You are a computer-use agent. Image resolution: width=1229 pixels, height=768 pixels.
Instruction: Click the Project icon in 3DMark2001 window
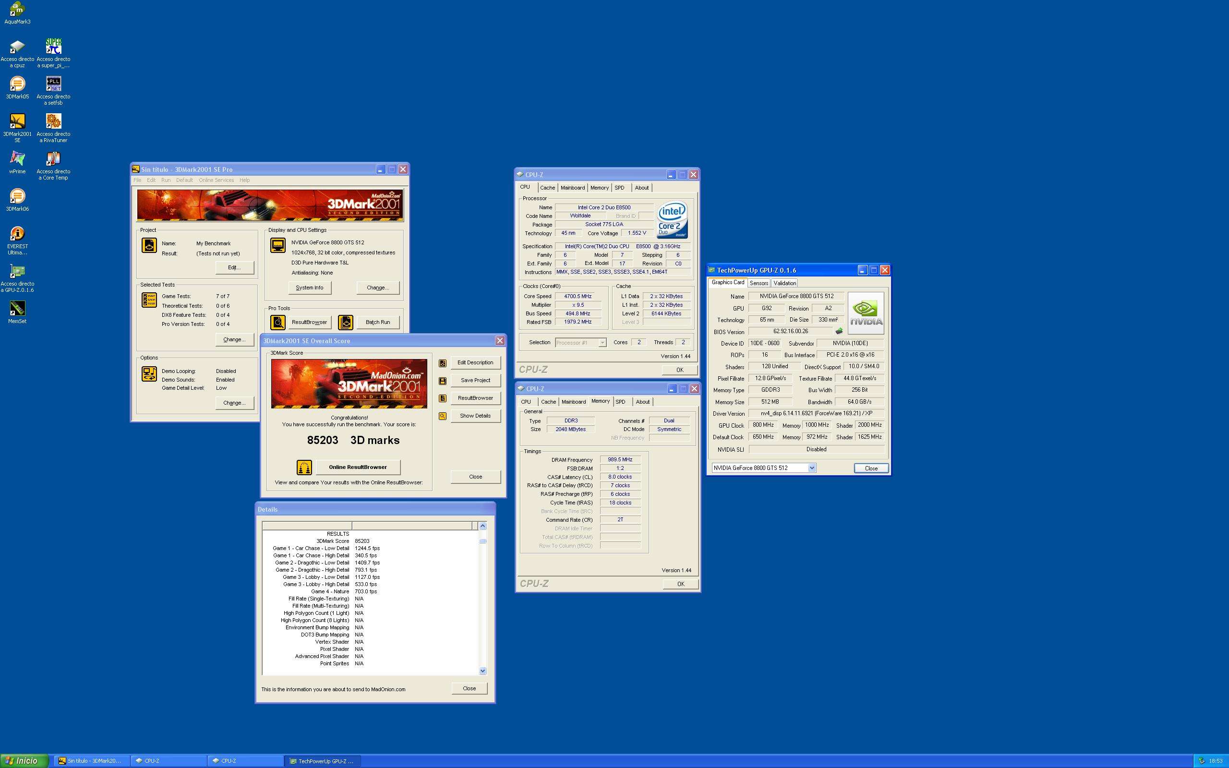(x=149, y=245)
